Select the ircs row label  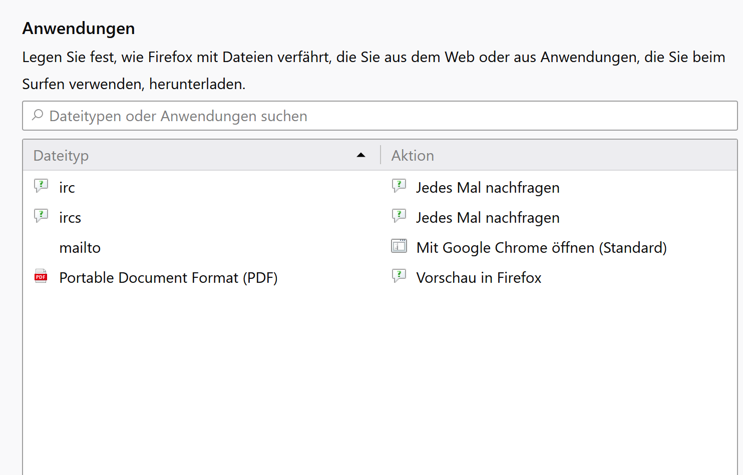[70, 218]
